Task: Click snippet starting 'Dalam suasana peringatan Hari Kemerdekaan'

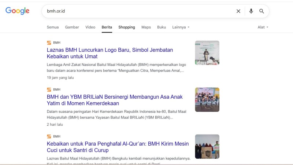Action: tap(116, 114)
